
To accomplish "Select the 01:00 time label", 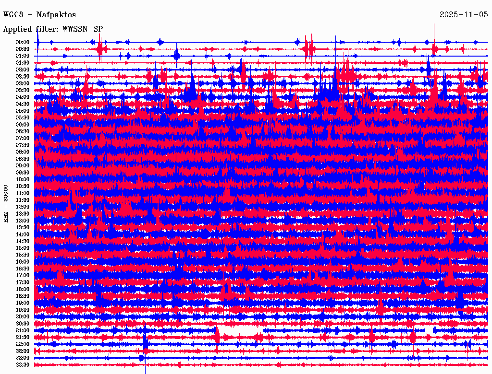I will pyautogui.click(x=23, y=56).
